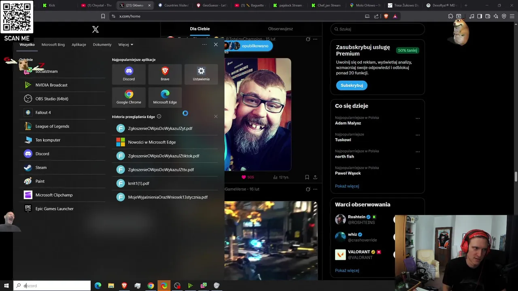Click the Windows Start button
The image size is (518, 291).
tap(6, 286)
